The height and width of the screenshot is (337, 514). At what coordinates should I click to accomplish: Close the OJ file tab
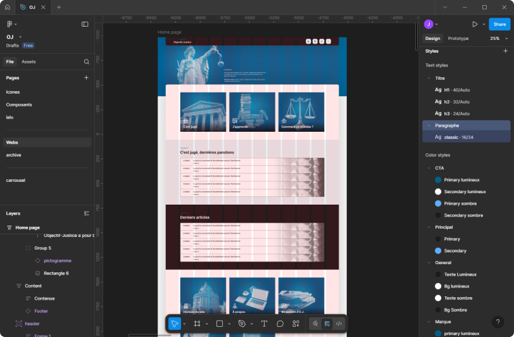43,7
